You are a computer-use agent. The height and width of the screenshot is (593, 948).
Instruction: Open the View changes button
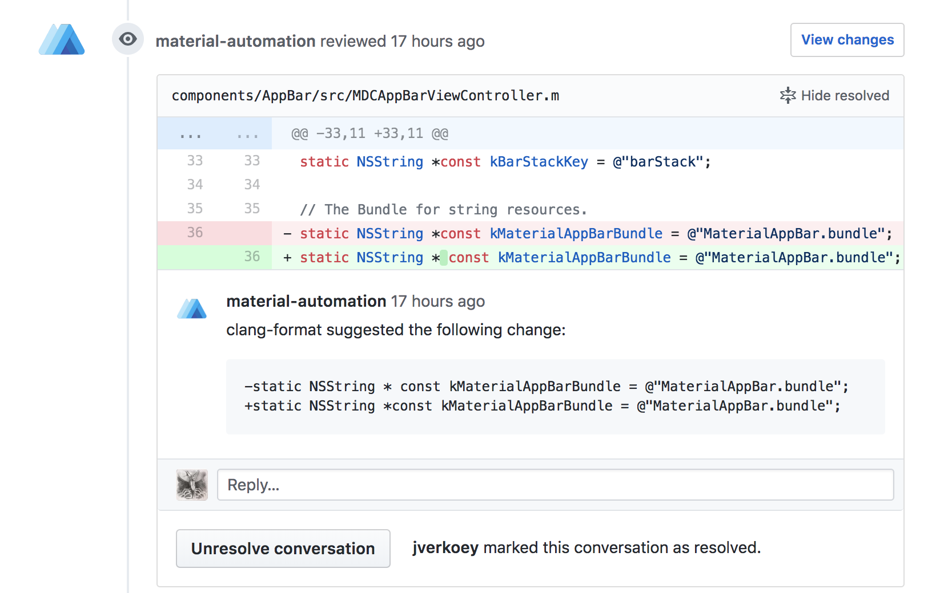(847, 40)
